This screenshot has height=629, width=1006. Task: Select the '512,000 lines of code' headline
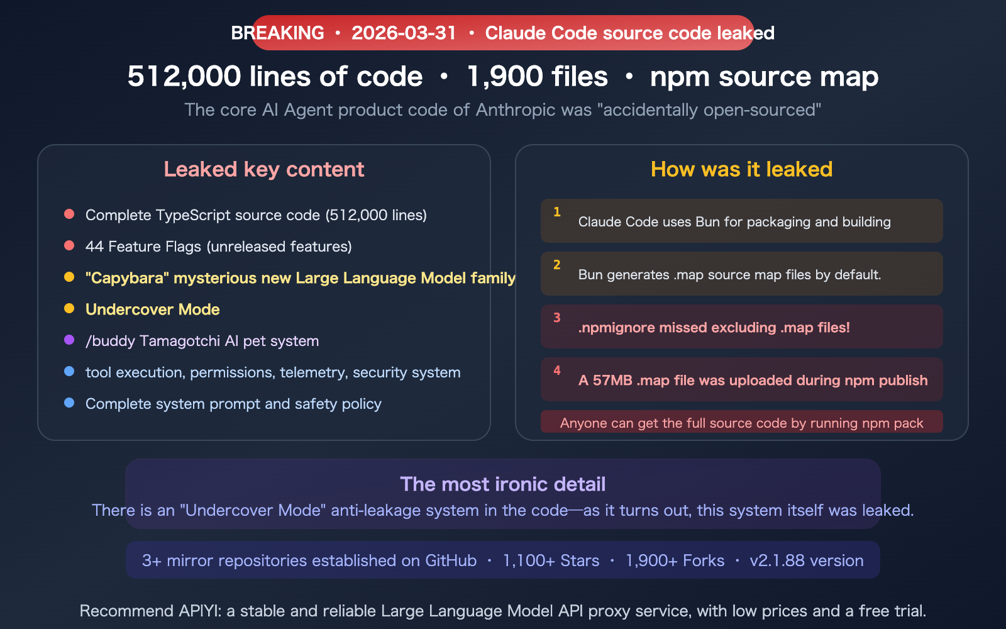click(x=275, y=77)
